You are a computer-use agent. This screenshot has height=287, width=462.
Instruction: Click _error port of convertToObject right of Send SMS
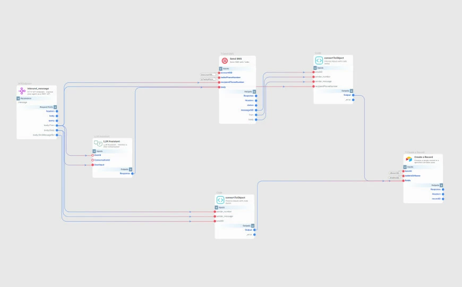pos(353,100)
